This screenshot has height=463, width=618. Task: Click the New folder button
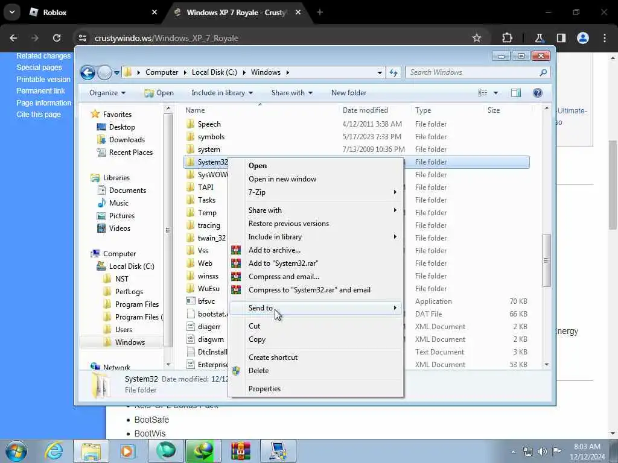click(349, 93)
